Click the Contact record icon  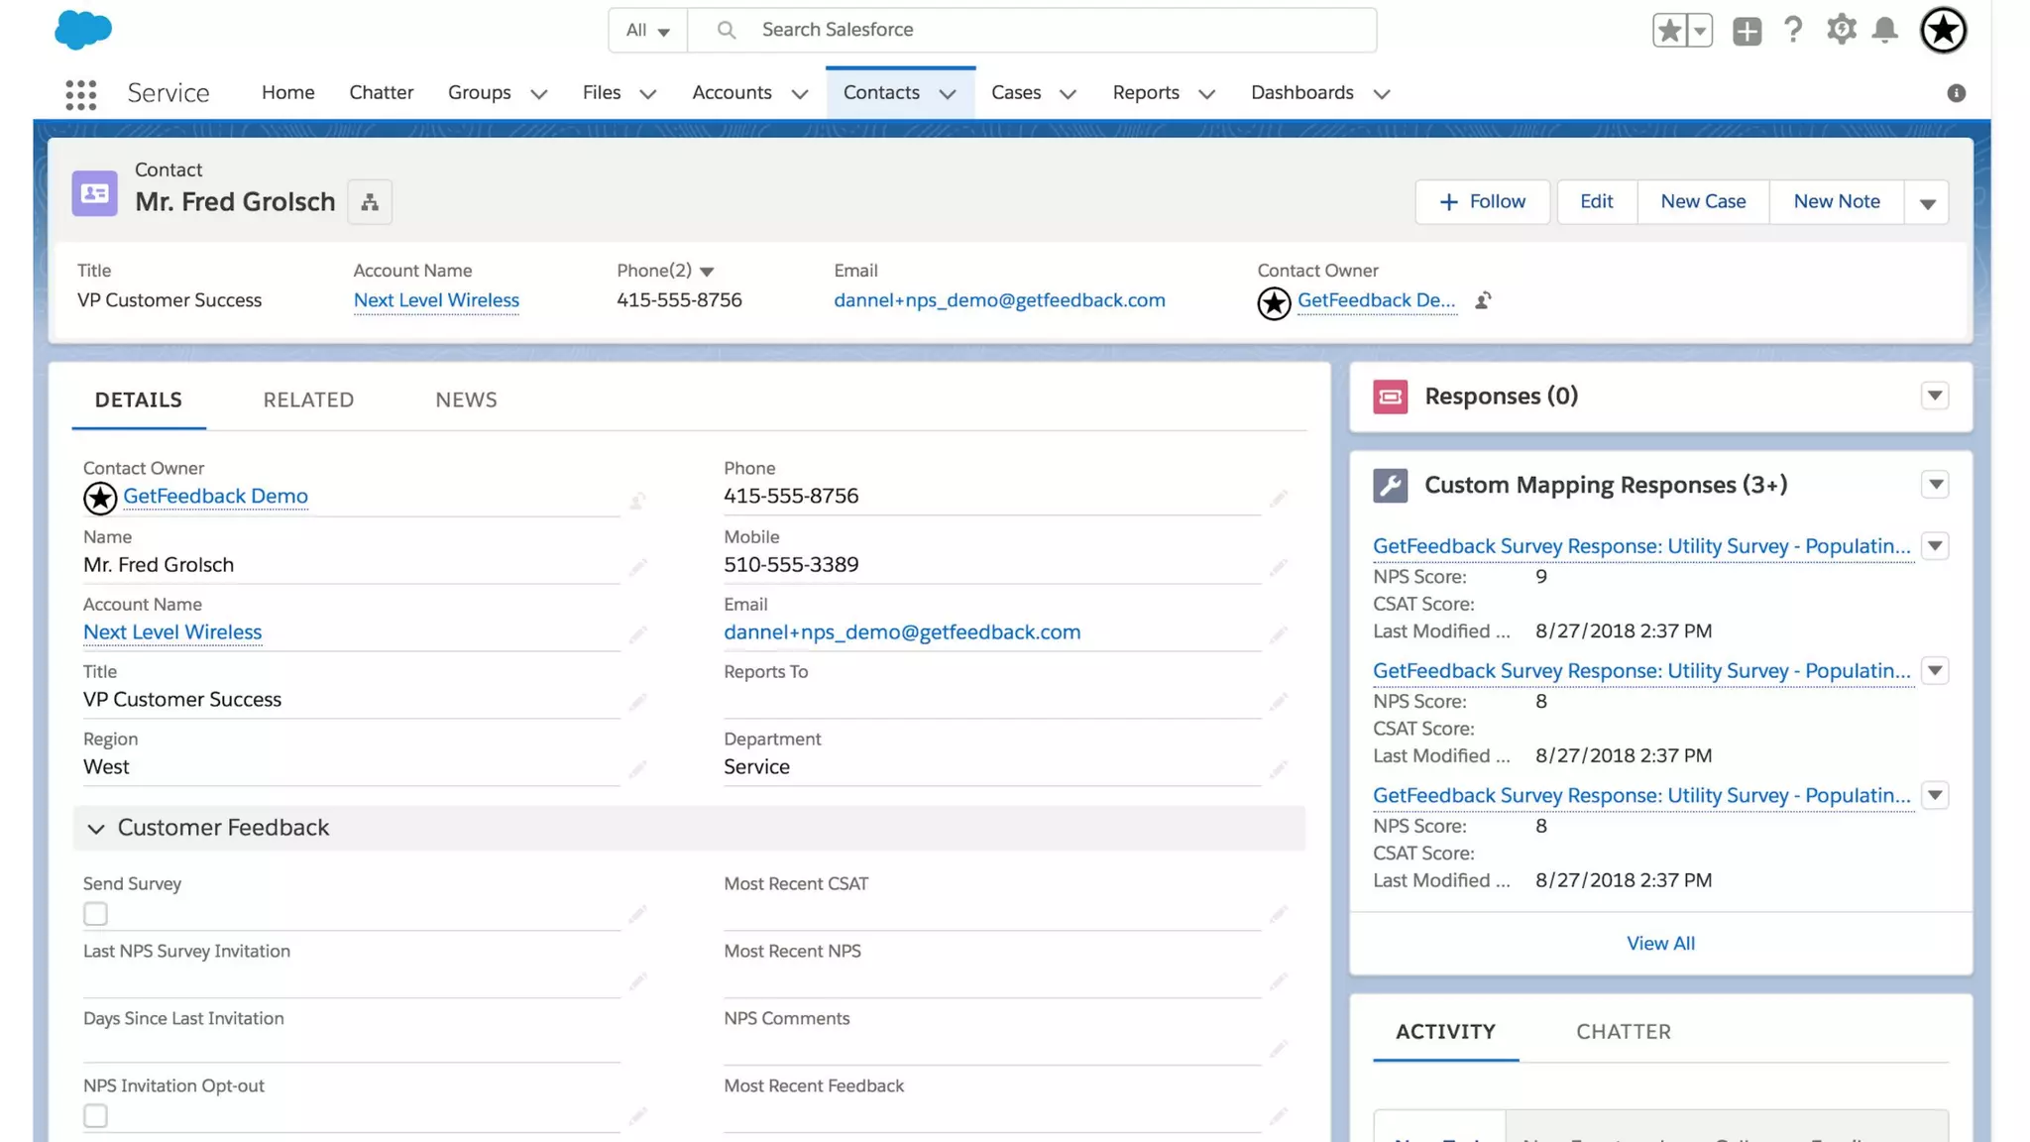click(95, 193)
